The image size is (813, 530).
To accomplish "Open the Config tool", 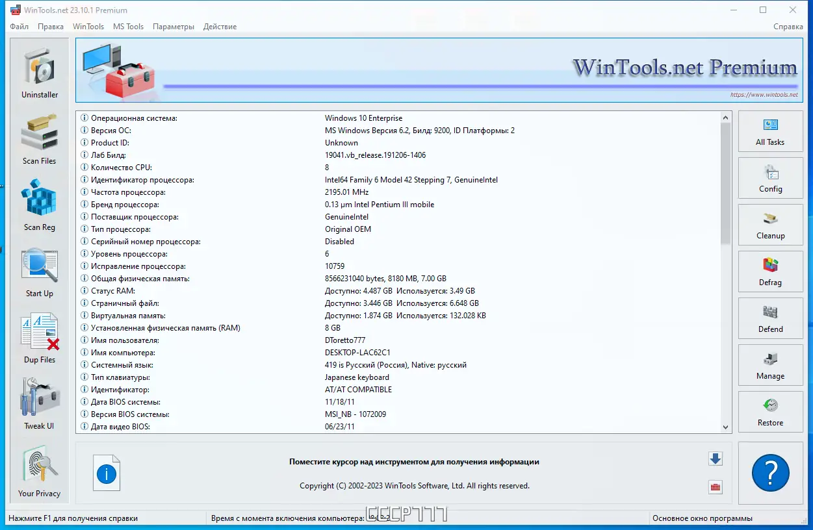I will (x=770, y=178).
